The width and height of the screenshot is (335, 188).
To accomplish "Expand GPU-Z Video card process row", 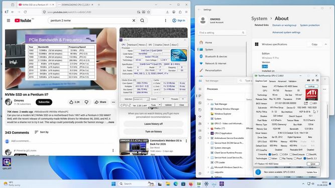I will 208,123.
